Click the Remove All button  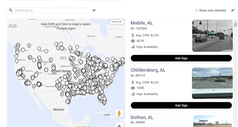pos(116,22)
